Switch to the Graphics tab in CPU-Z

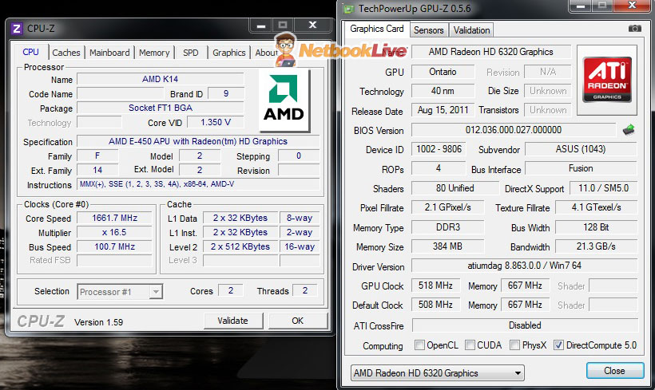point(229,53)
